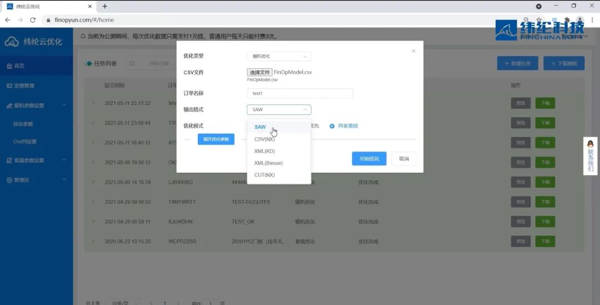Expand the 2021-05-06 19:56:12 row
The width and height of the screenshot is (600, 305).
pos(93,162)
